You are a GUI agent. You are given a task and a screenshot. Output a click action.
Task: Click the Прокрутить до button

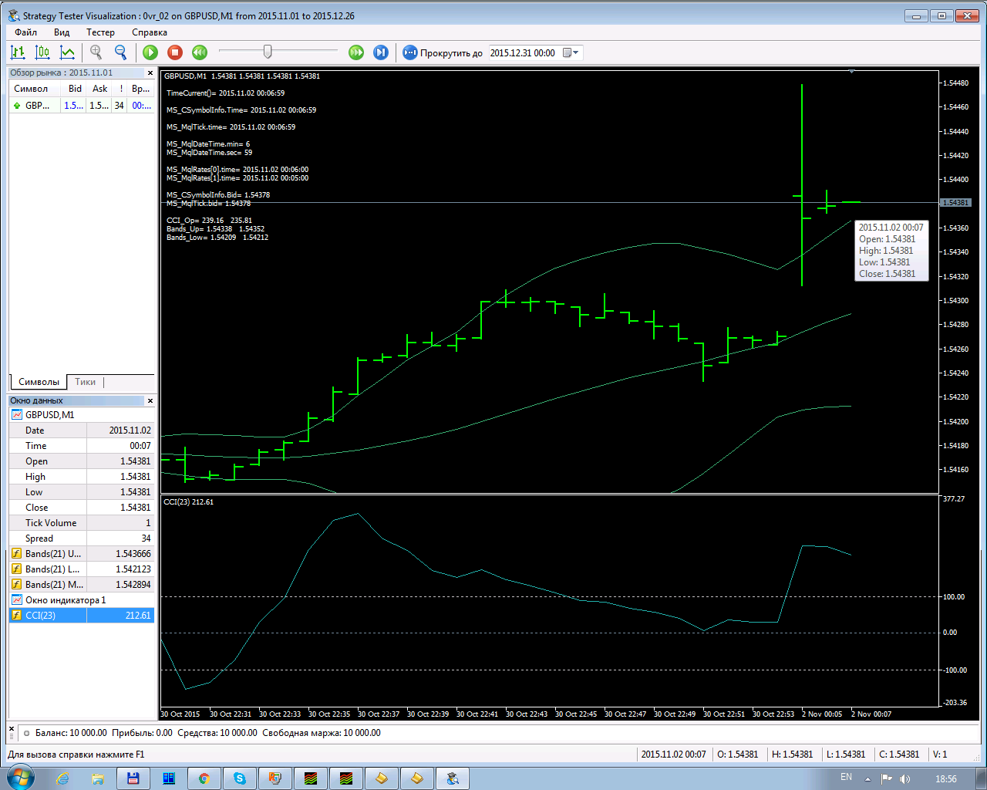point(443,52)
